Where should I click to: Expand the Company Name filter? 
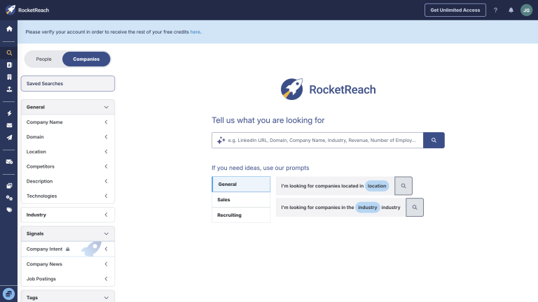pyautogui.click(x=67, y=122)
